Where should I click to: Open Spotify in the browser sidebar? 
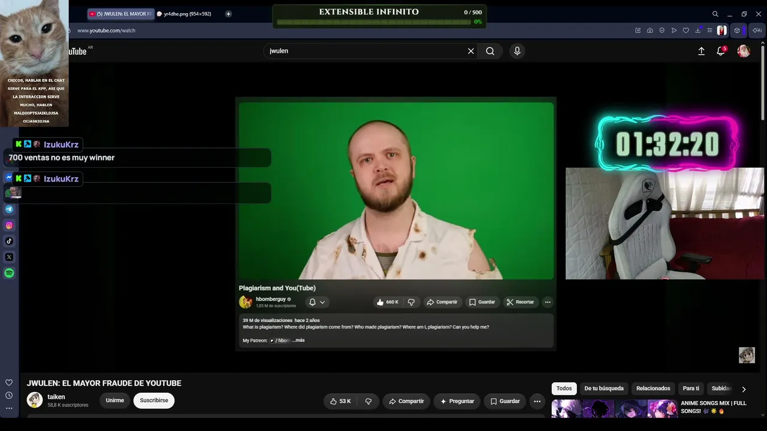9,273
